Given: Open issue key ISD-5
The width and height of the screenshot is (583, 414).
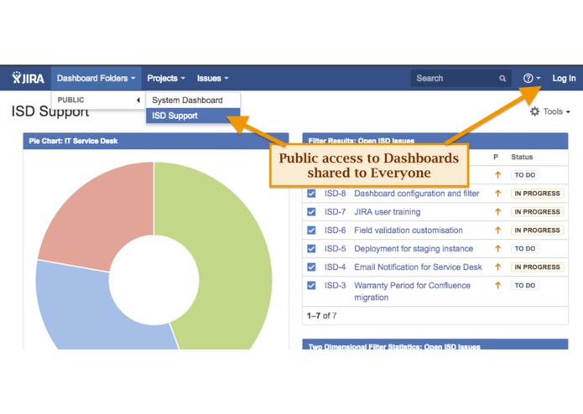Looking at the screenshot, I should pyautogui.click(x=335, y=248).
